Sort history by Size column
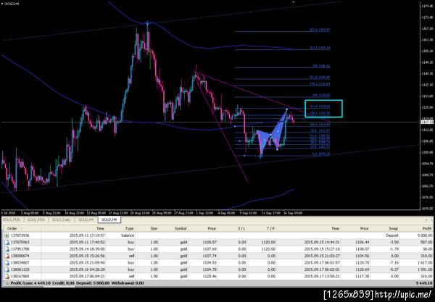Image resolution: width=435 pixels, height=302 pixels. point(154,229)
